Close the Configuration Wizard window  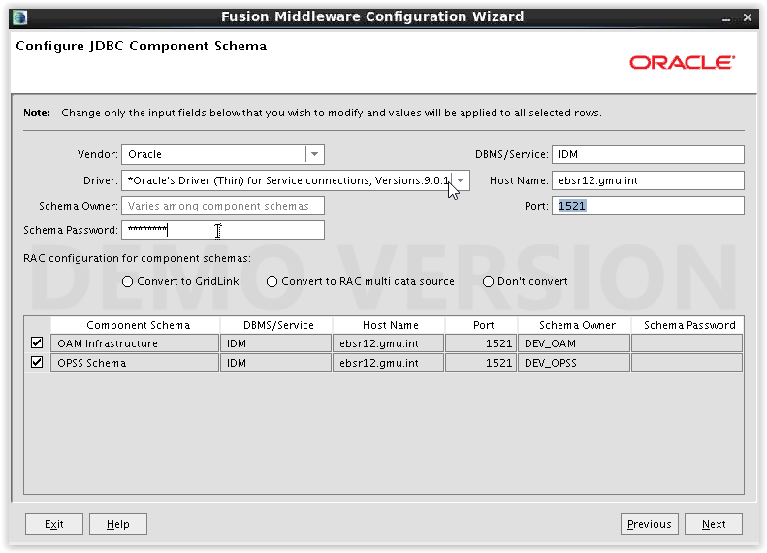[748, 17]
